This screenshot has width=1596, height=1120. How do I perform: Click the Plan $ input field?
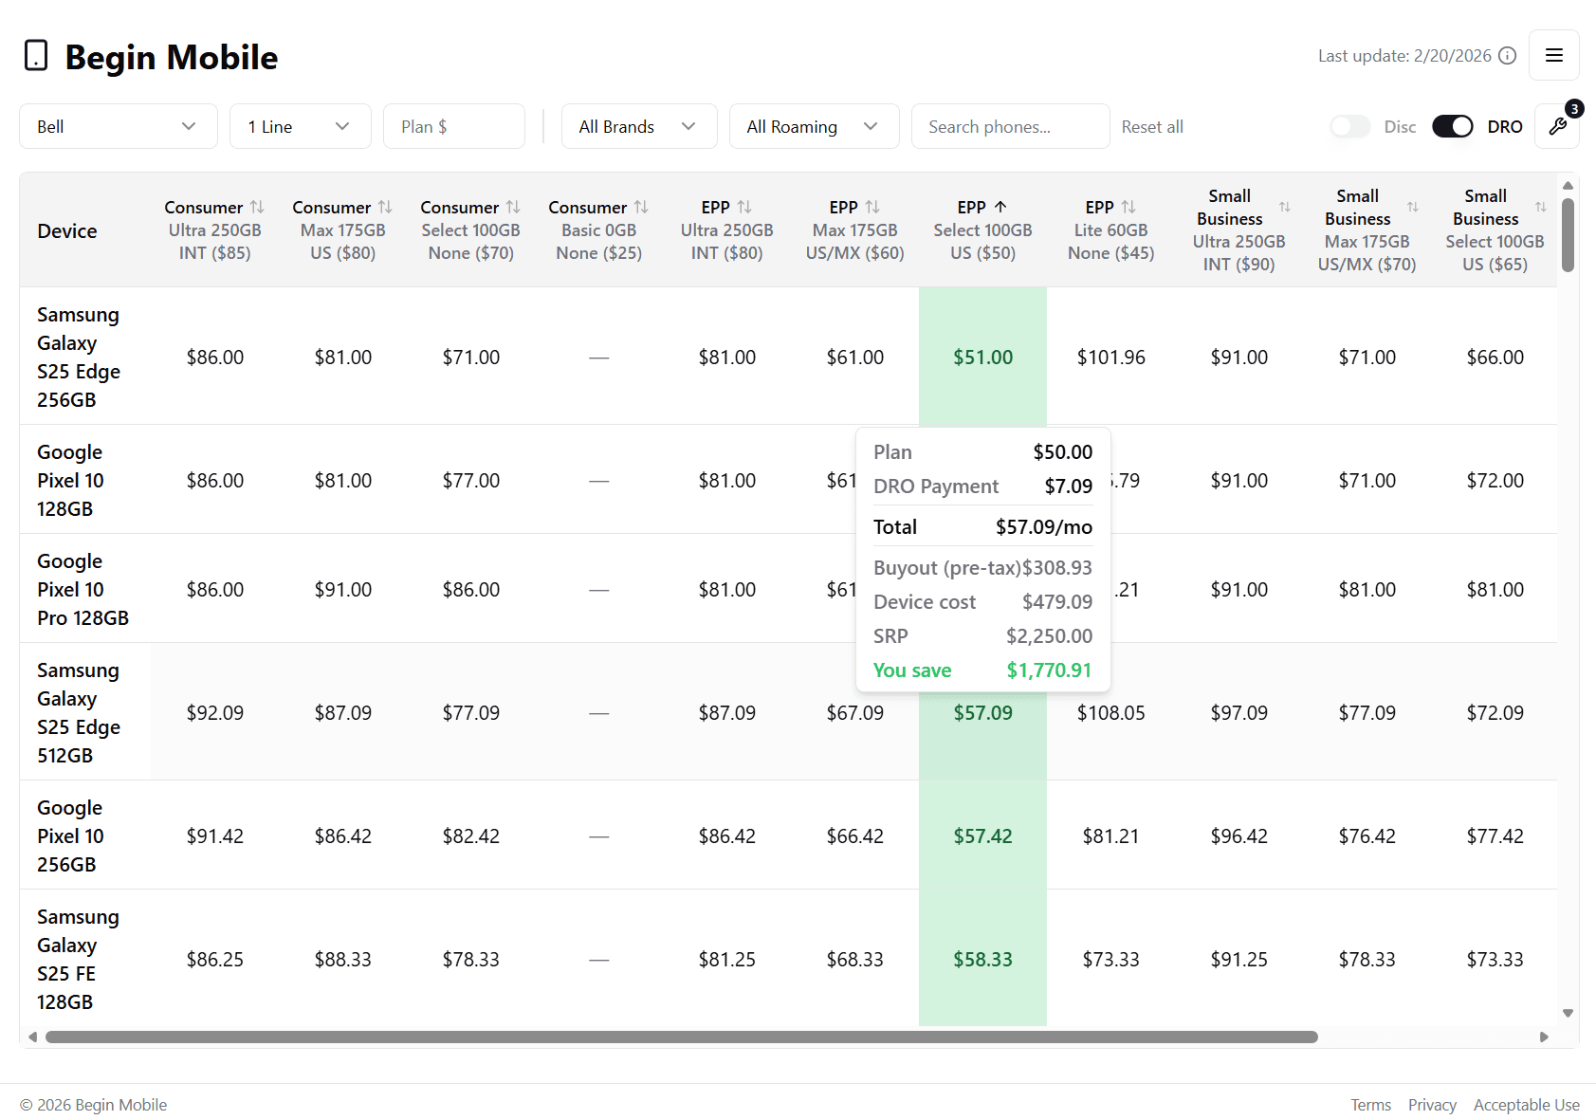[453, 125]
